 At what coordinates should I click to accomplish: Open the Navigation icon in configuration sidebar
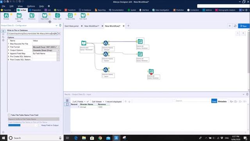[x=3, y=34]
